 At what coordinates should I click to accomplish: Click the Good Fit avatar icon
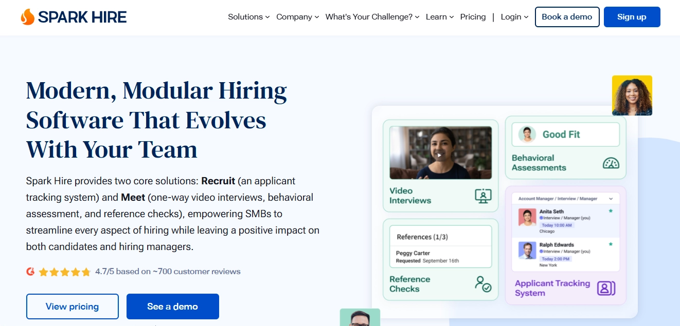[x=527, y=135]
